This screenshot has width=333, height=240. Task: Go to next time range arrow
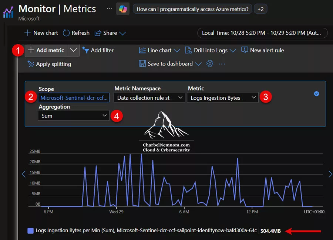tap(330, 174)
